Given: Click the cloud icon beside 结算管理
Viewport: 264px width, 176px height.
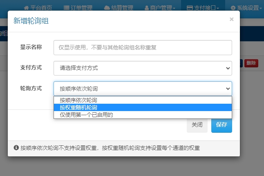Looking at the screenshot, I should [x=107, y=8].
